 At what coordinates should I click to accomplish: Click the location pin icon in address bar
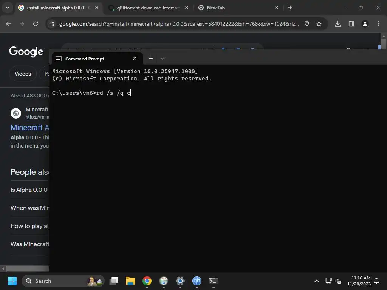click(x=307, y=24)
